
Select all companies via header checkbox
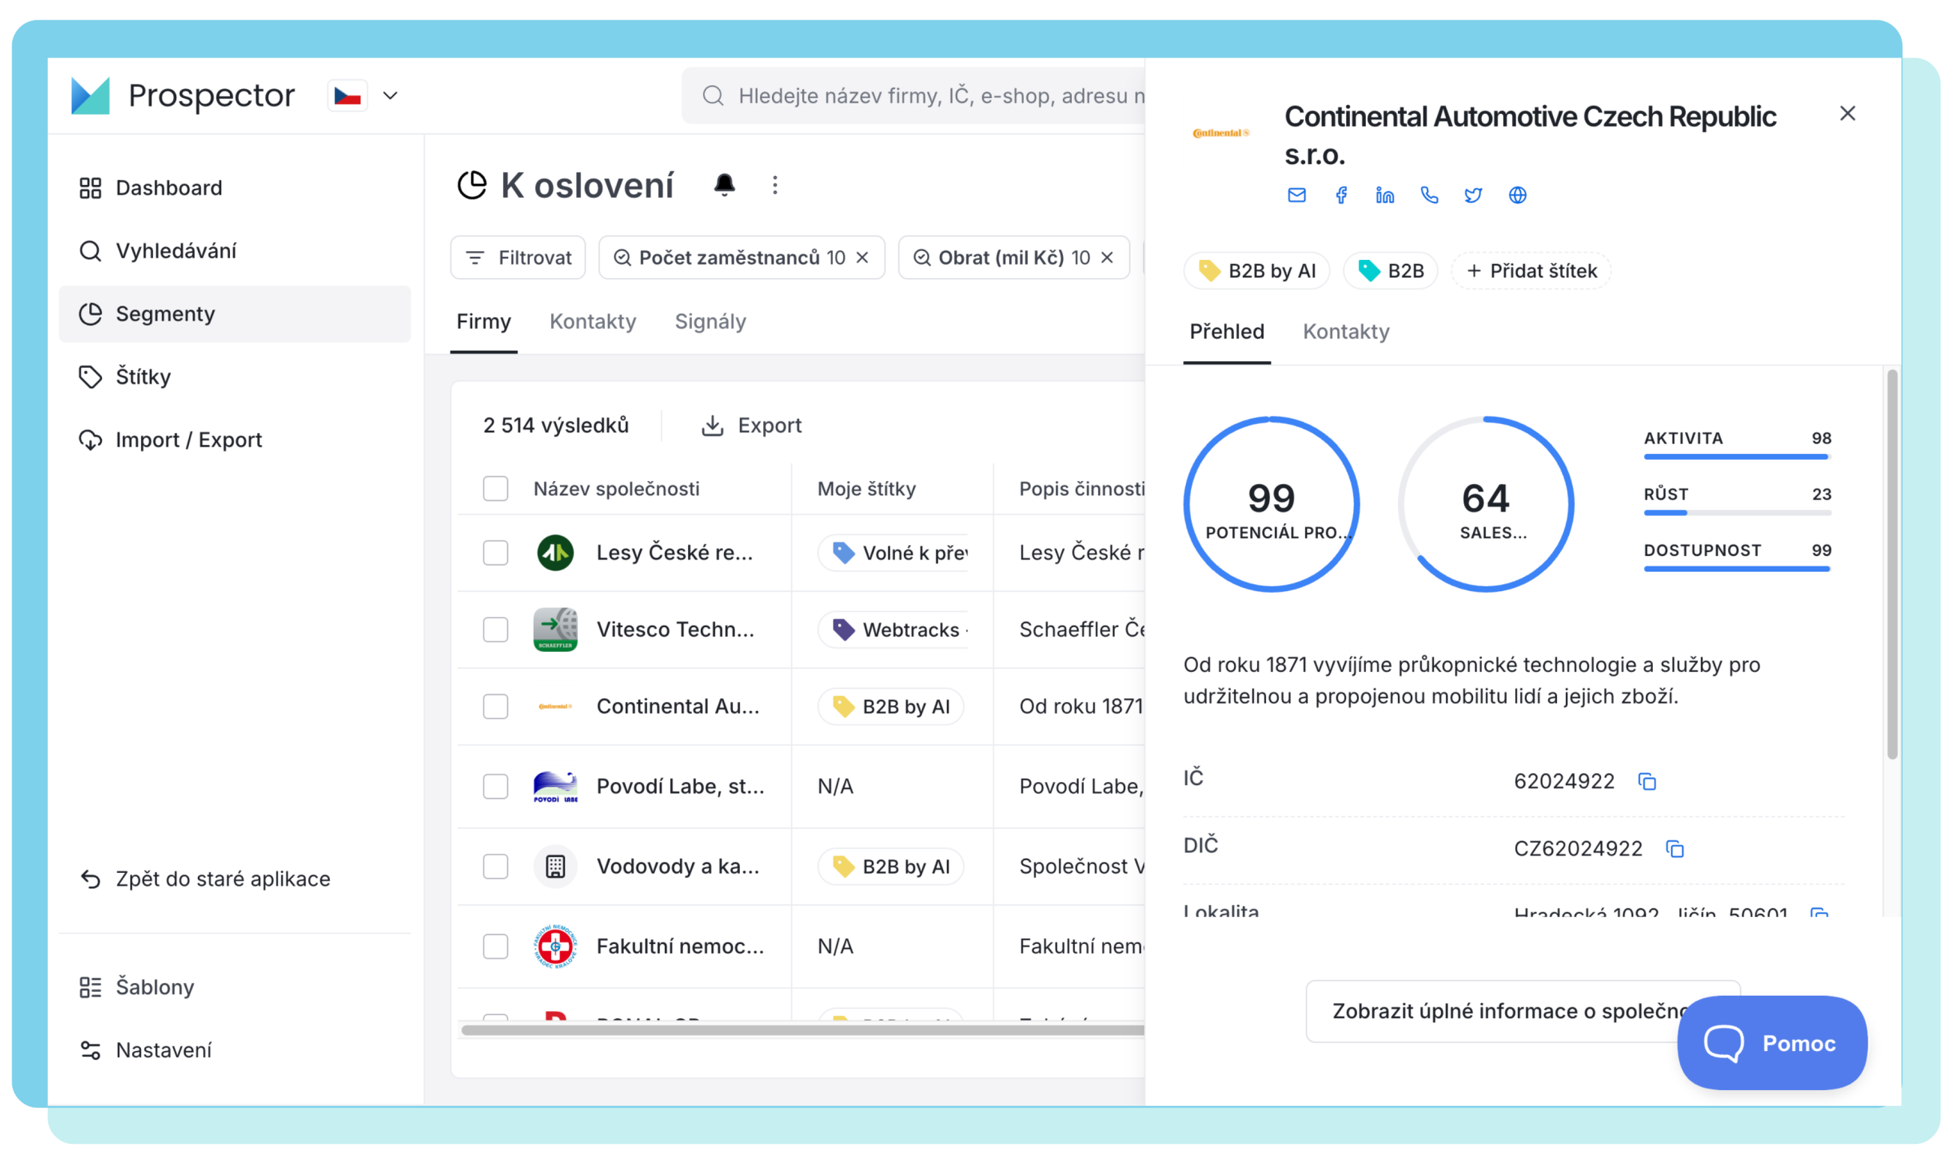tap(495, 488)
